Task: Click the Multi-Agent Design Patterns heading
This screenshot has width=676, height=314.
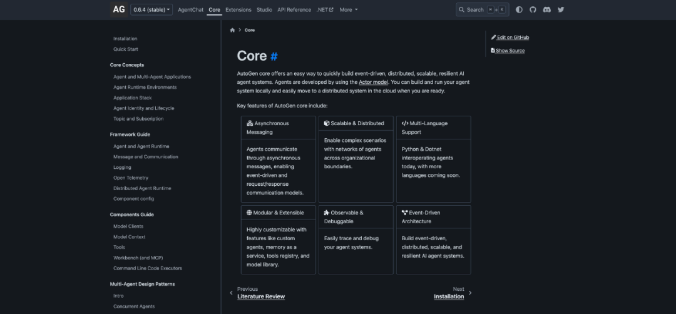Action: coord(142,284)
